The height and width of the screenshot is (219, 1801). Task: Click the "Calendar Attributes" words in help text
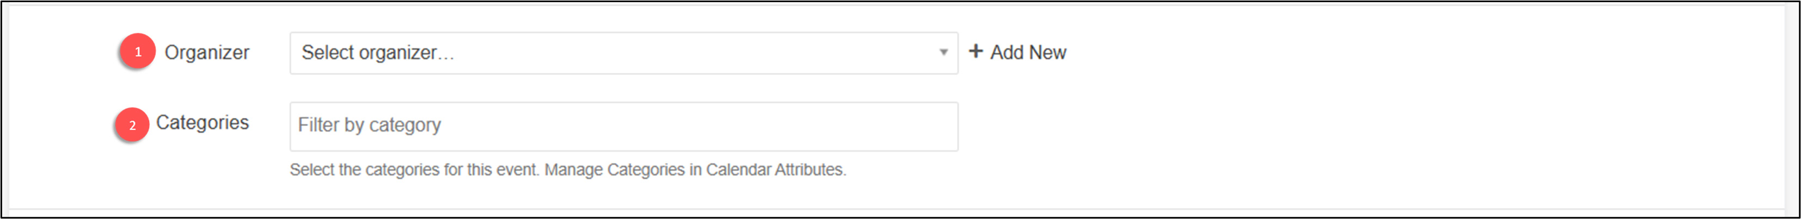click(775, 170)
